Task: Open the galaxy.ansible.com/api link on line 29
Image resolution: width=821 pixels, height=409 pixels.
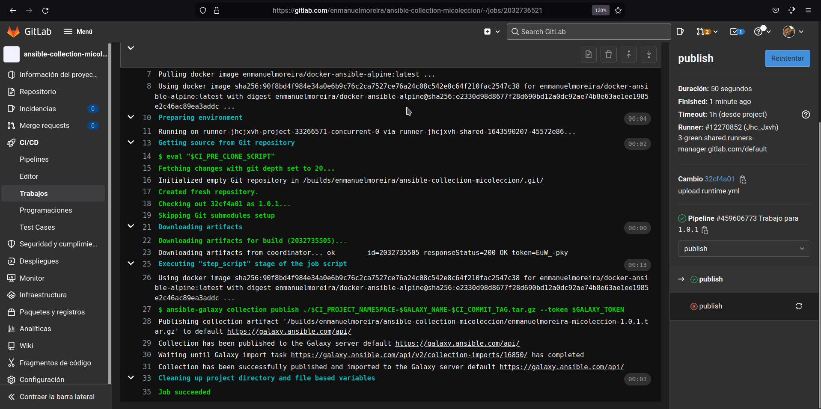Action: (x=457, y=343)
